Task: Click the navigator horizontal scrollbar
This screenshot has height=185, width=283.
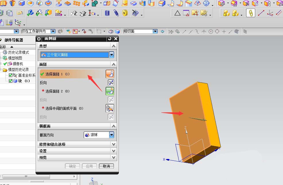Action: [26, 176]
